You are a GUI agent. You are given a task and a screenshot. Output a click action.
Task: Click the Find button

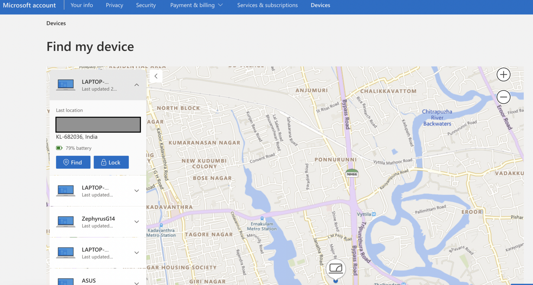point(73,162)
